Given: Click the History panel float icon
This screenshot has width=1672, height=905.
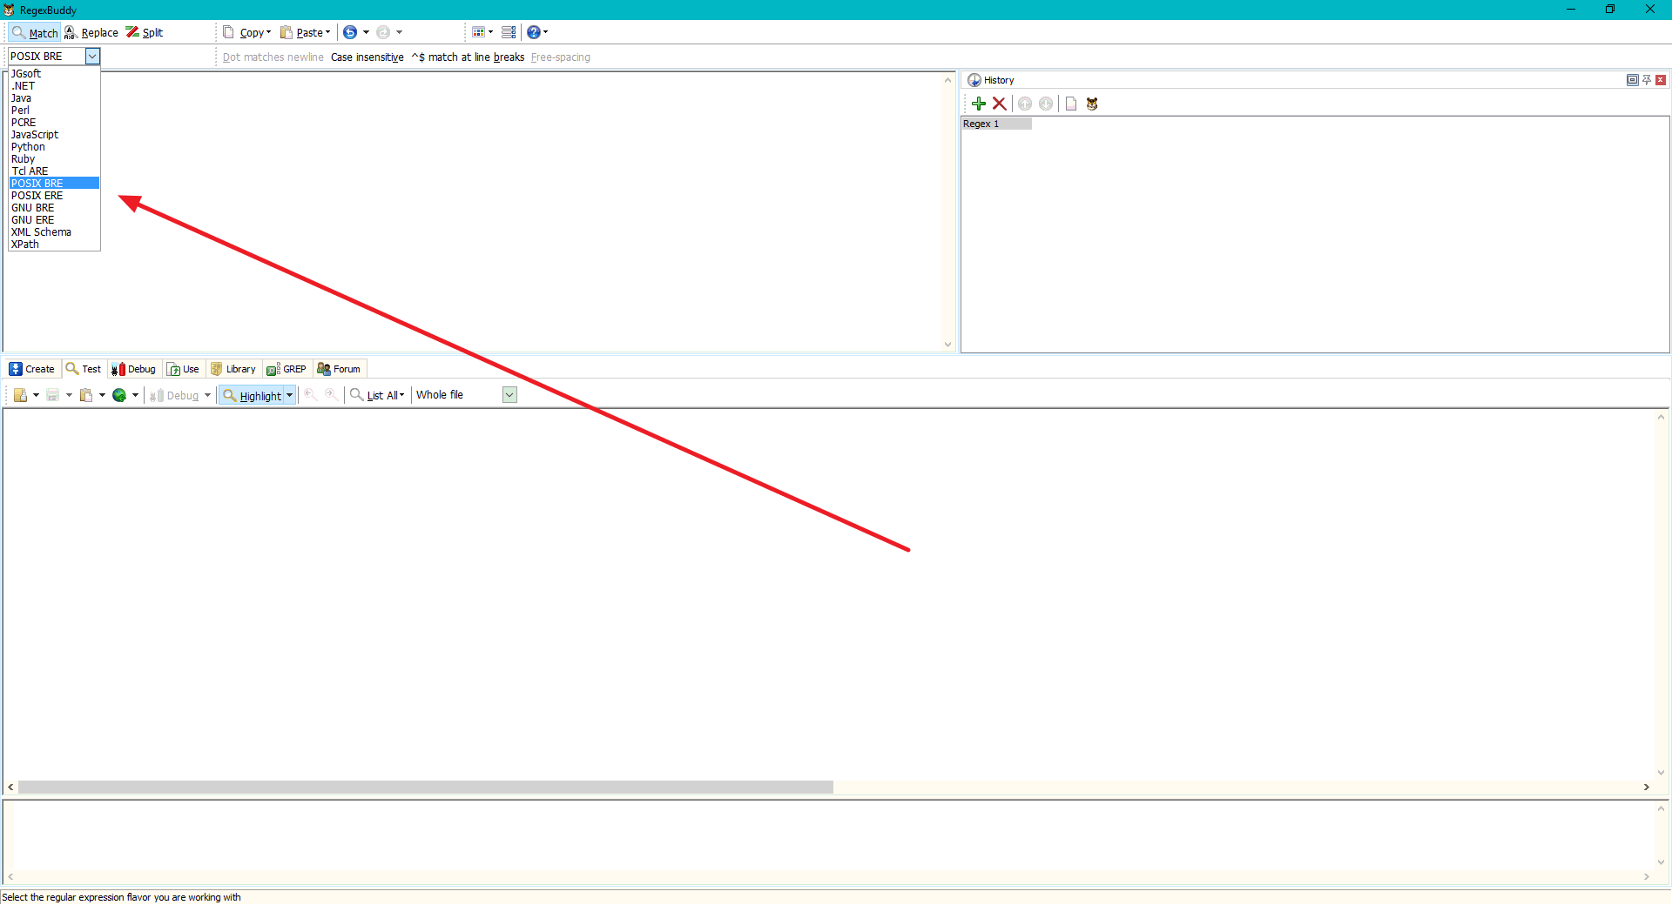Looking at the screenshot, I should coord(1633,80).
